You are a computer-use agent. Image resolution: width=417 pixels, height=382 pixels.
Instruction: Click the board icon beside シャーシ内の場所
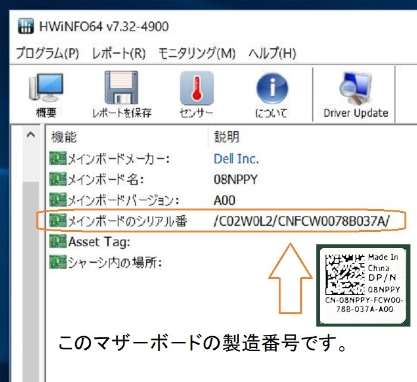[x=58, y=262]
